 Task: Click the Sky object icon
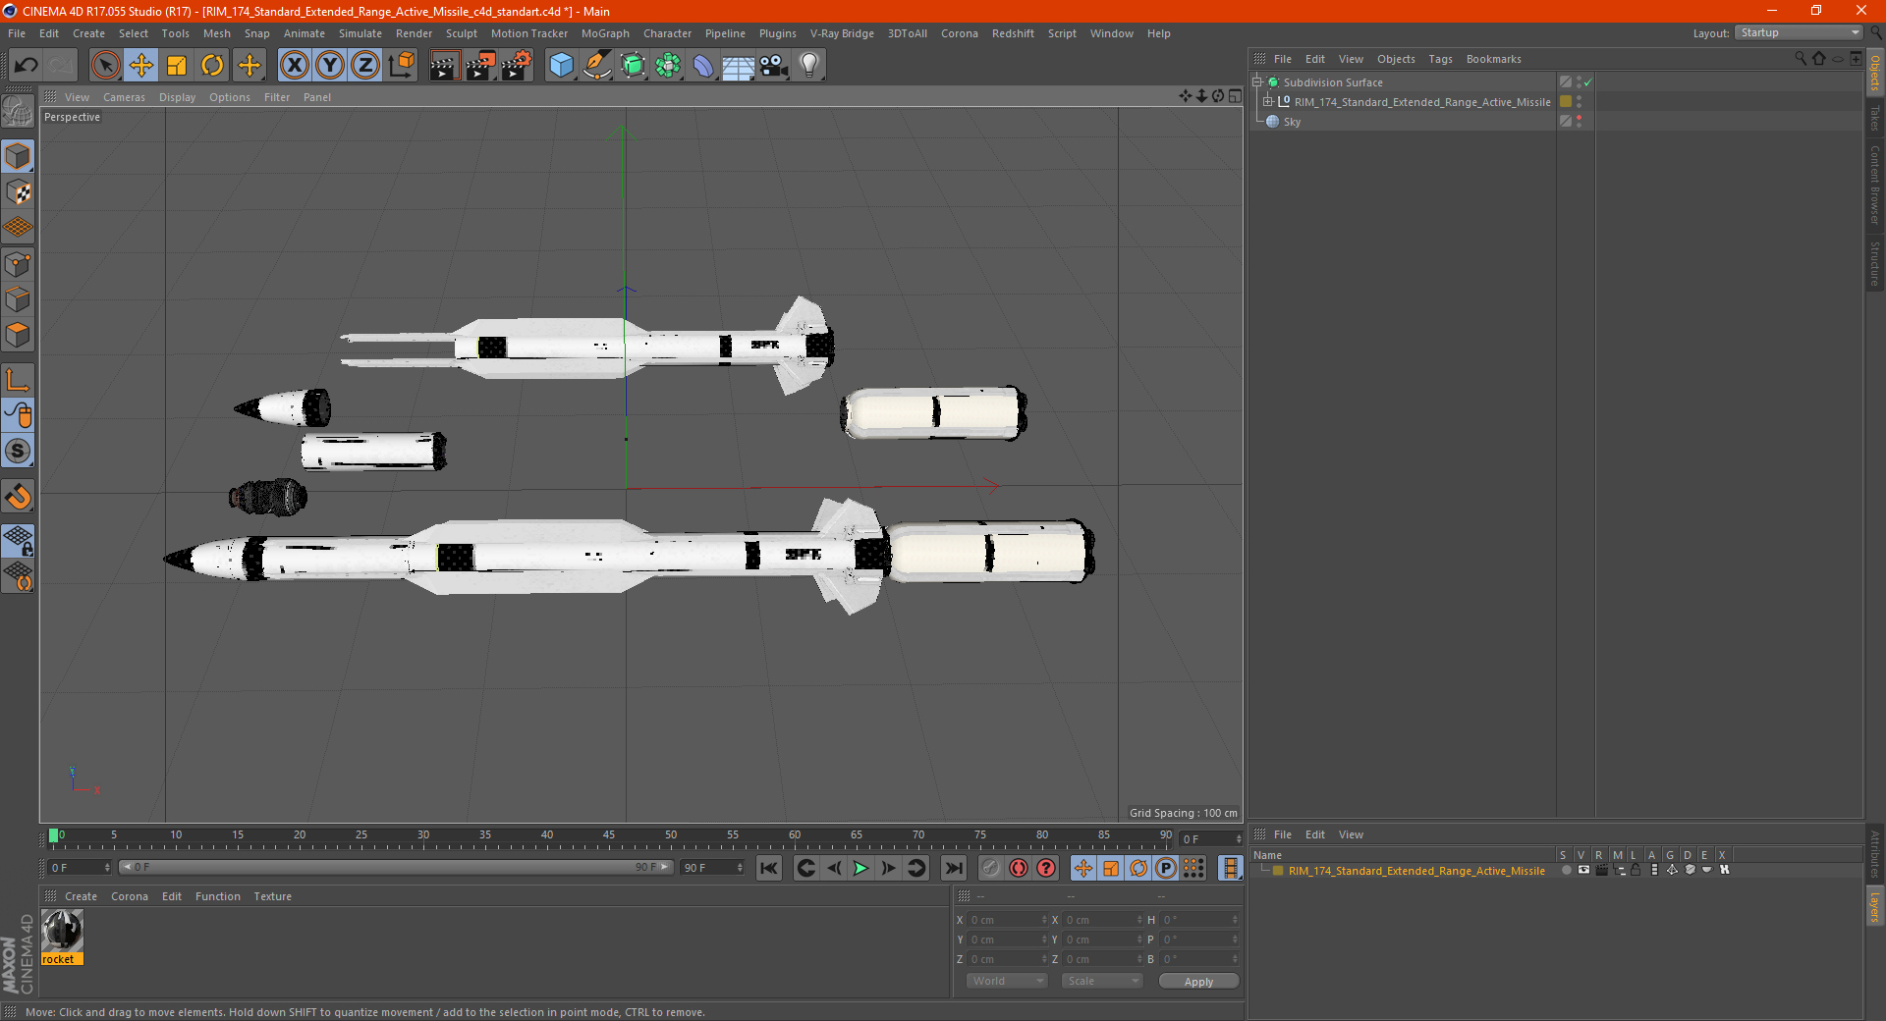click(1272, 122)
